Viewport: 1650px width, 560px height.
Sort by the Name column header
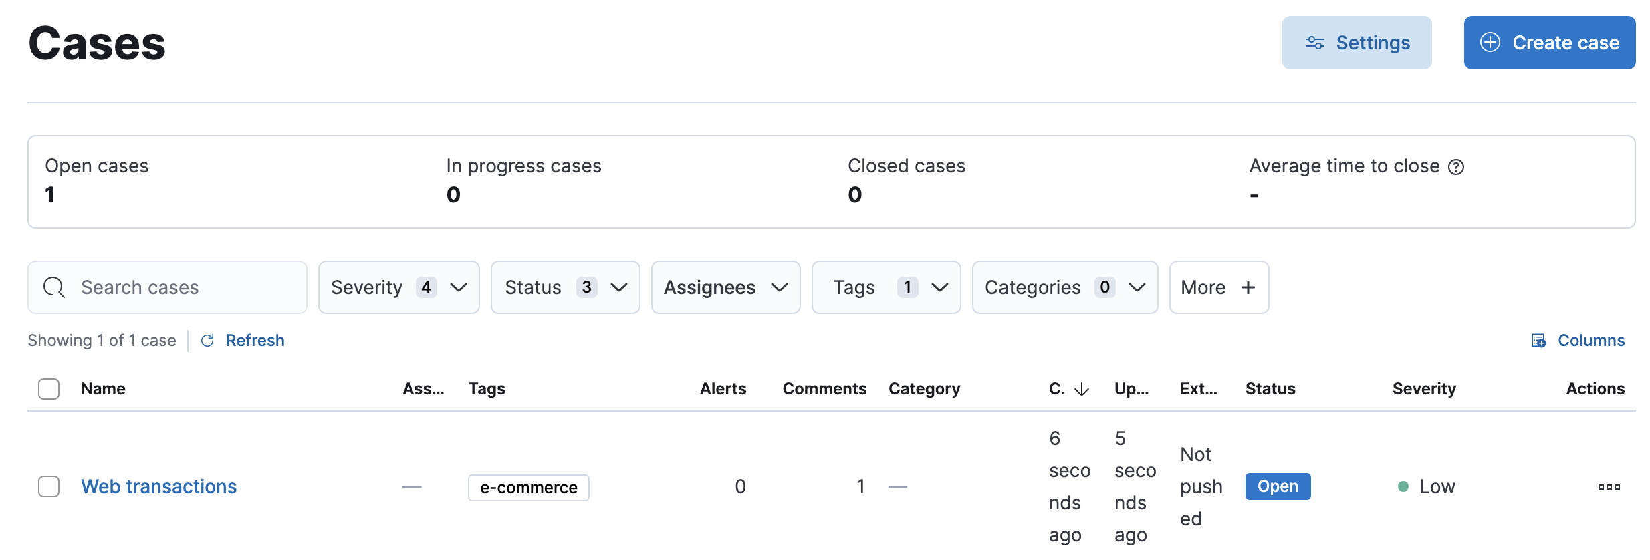tap(103, 389)
